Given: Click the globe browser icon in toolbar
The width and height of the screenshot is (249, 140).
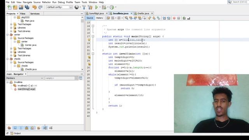Looking at the screenshot, I should click(x=77, y=7).
